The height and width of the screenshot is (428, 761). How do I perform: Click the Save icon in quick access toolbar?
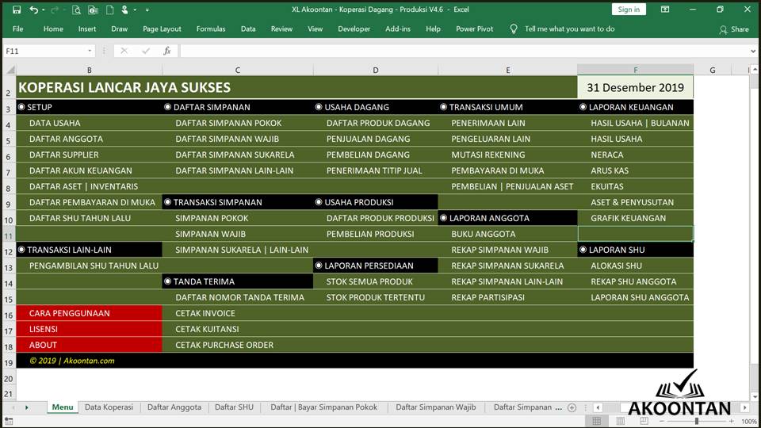pyautogui.click(x=17, y=10)
